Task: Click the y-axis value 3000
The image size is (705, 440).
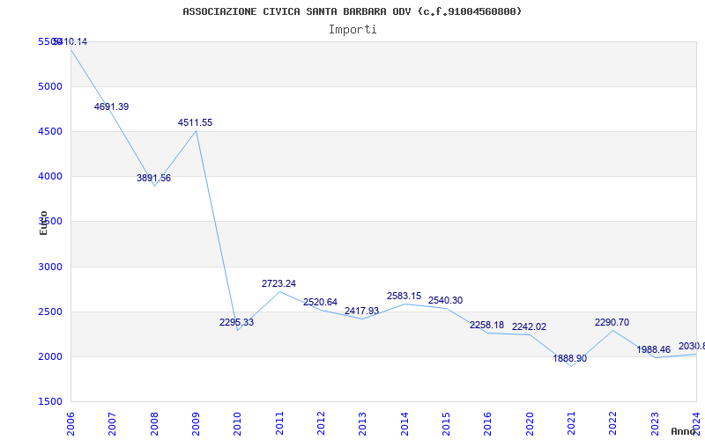Action: tap(50, 268)
